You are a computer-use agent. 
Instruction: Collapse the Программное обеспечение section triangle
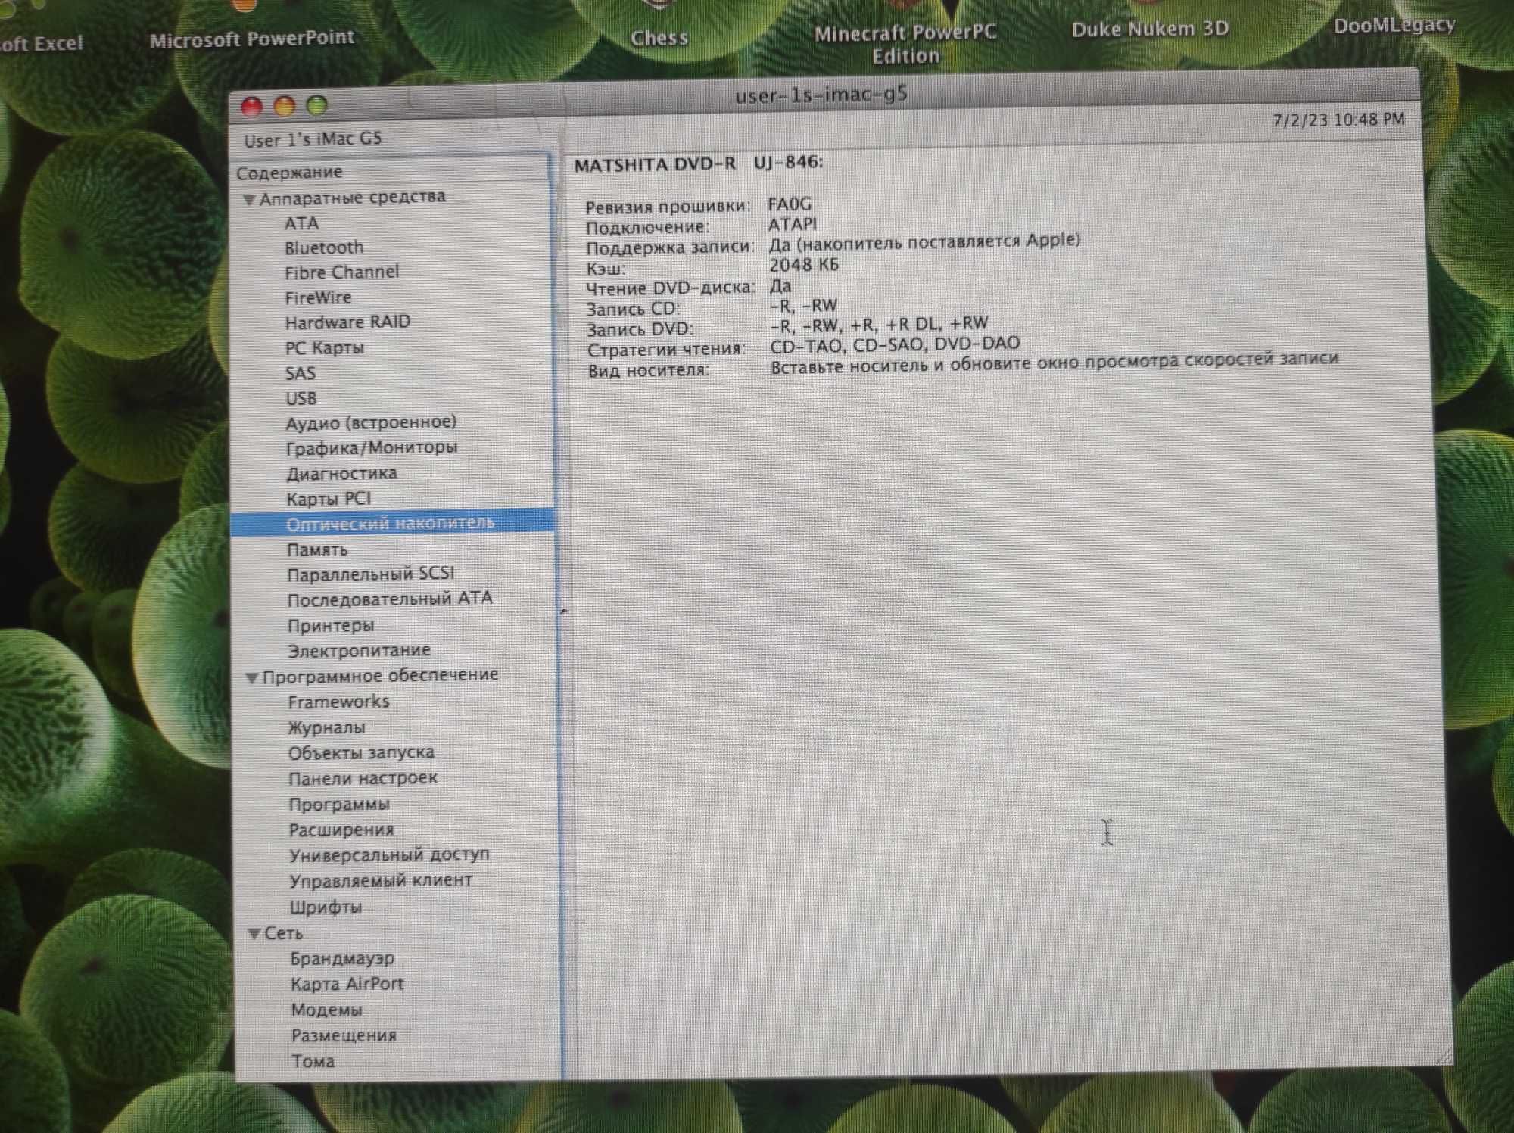[252, 678]
